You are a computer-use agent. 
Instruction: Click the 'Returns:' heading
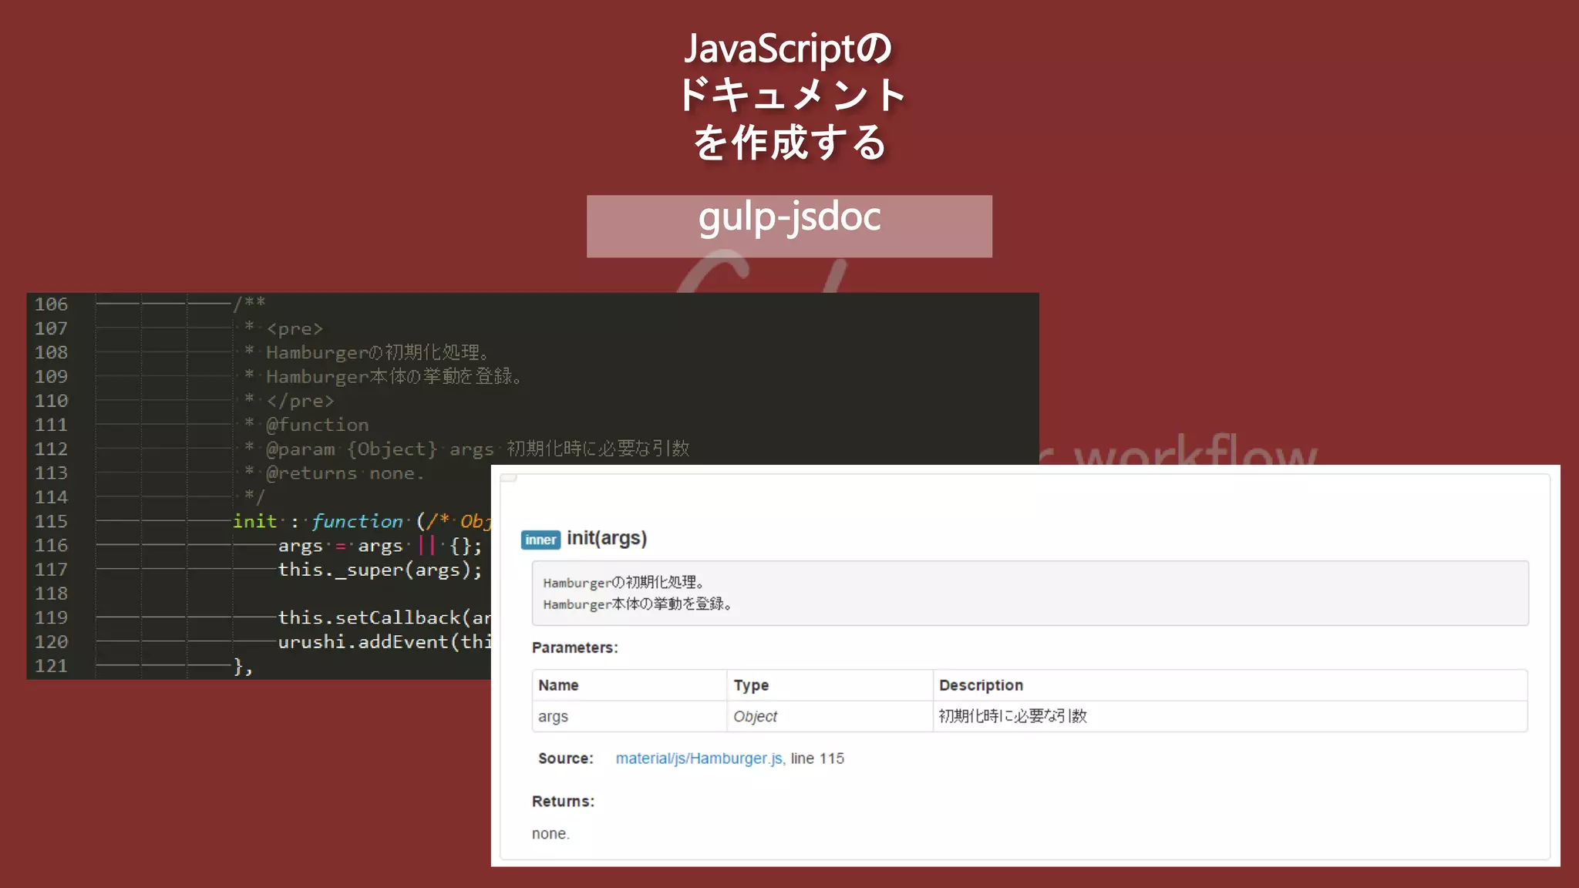(x=563, y=802)
